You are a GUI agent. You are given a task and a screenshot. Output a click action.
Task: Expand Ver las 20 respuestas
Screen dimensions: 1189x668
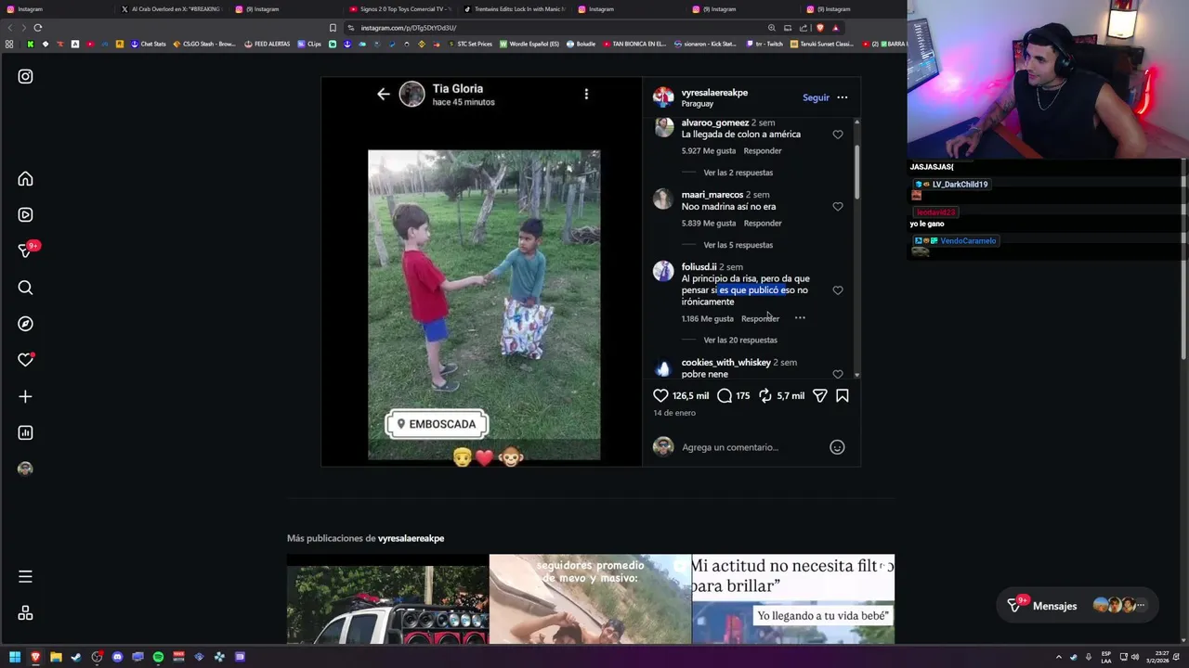pos(740,340)
